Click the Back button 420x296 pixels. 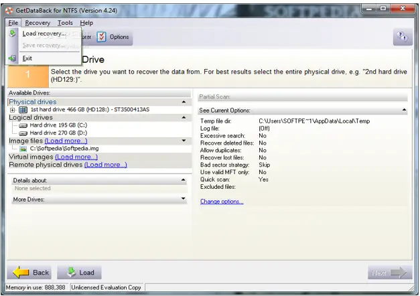point(29,273)
